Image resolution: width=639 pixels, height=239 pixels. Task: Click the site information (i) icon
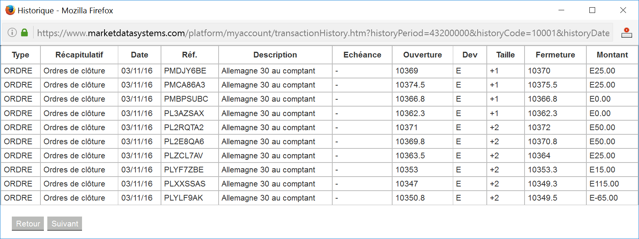coord(12,33)
